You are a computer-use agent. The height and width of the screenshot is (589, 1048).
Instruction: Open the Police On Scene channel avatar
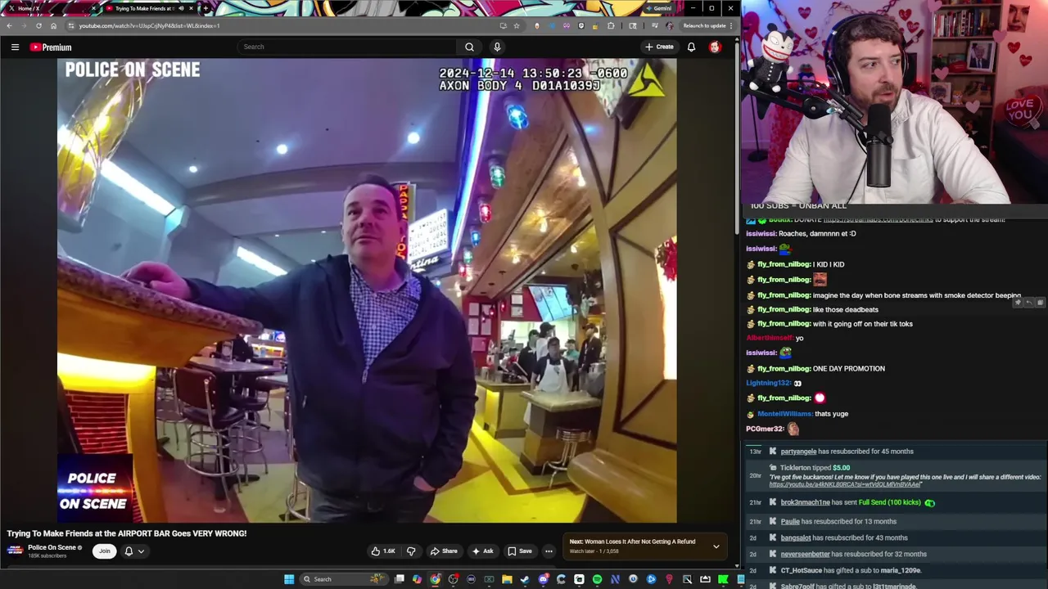15,551
